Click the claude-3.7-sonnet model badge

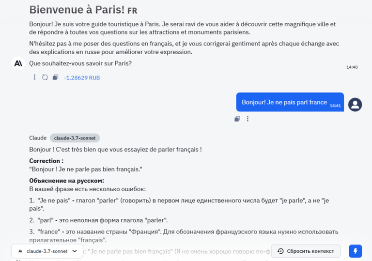click(x=75, y=138)
